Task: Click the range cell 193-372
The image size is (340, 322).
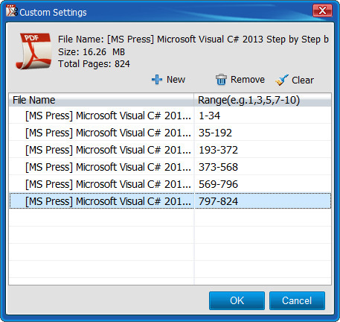Action: (x=263, y=150)
